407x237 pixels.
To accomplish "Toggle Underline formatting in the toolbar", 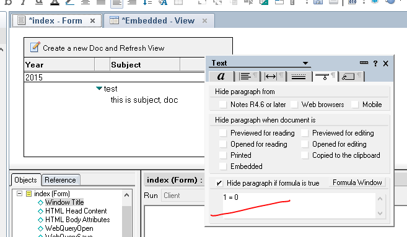I will click(39, 2).
